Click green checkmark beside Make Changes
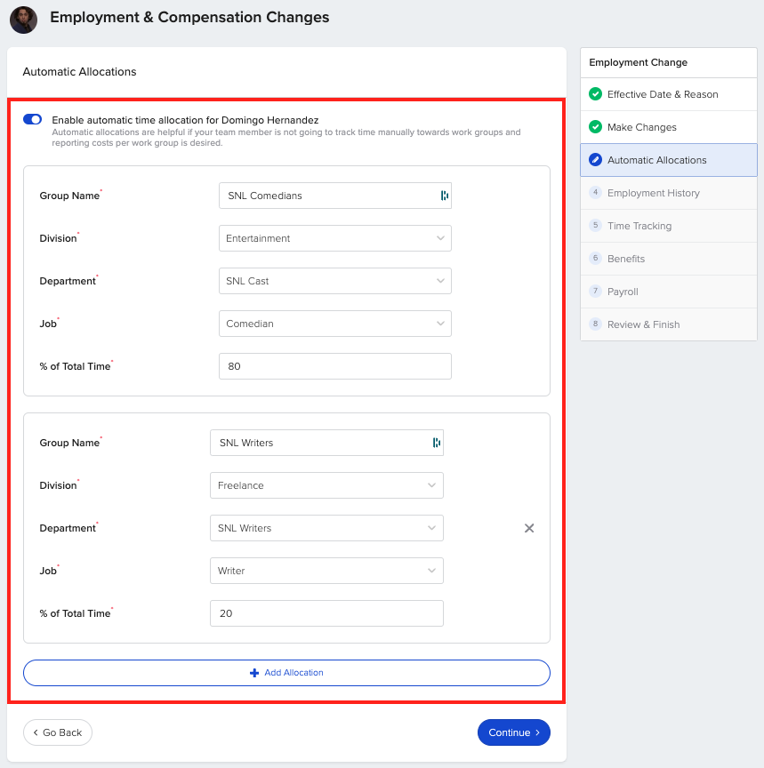764x768 pixels. coord(595,127)
